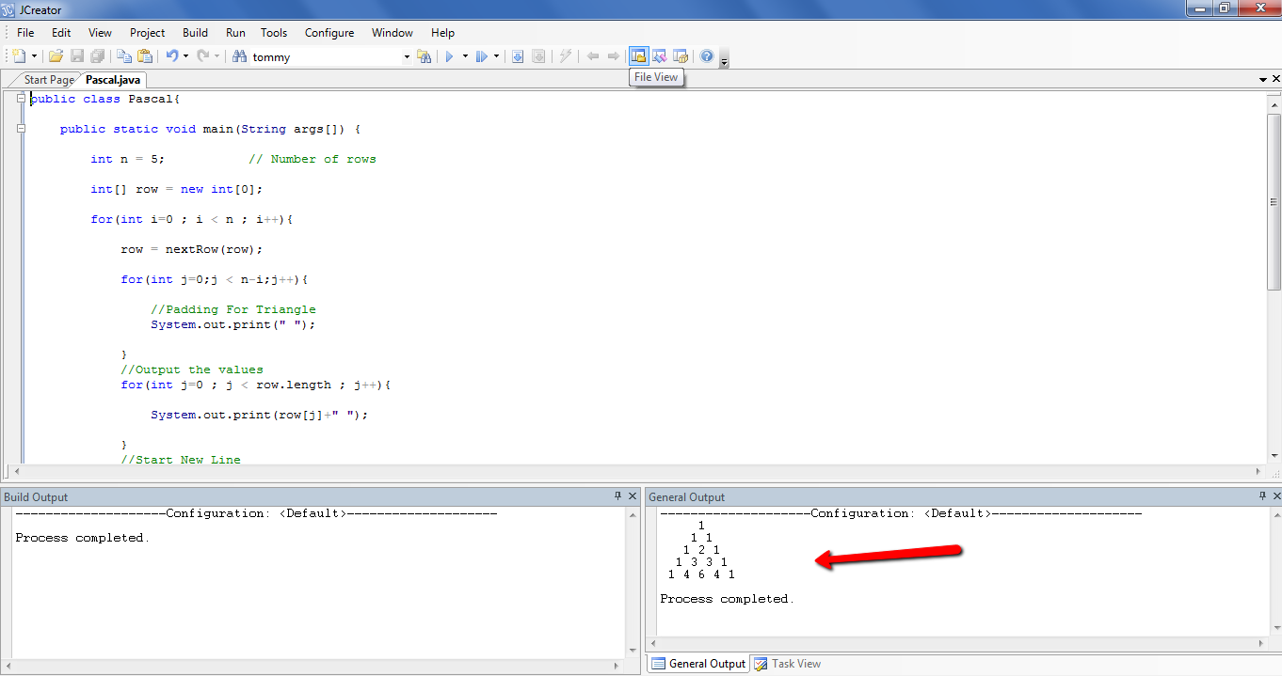
Task: Open the Help menu
Action: pos(442,33)
